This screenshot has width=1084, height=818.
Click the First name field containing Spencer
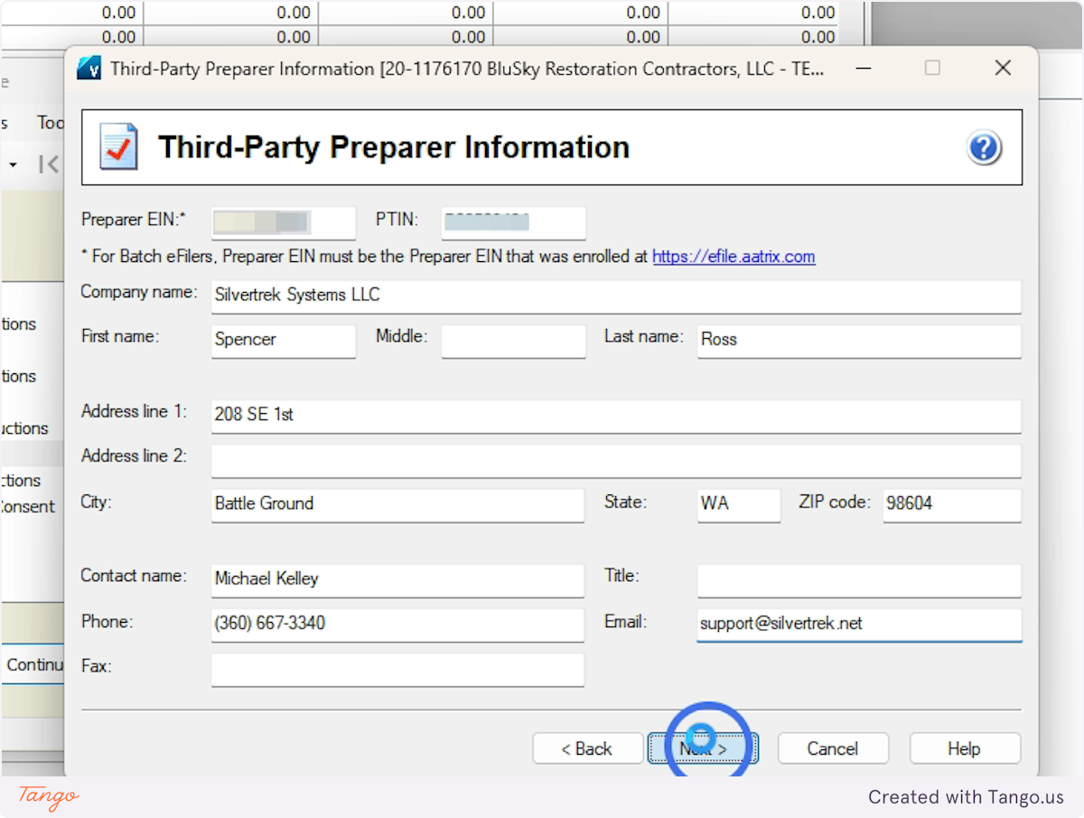point(284,341)
